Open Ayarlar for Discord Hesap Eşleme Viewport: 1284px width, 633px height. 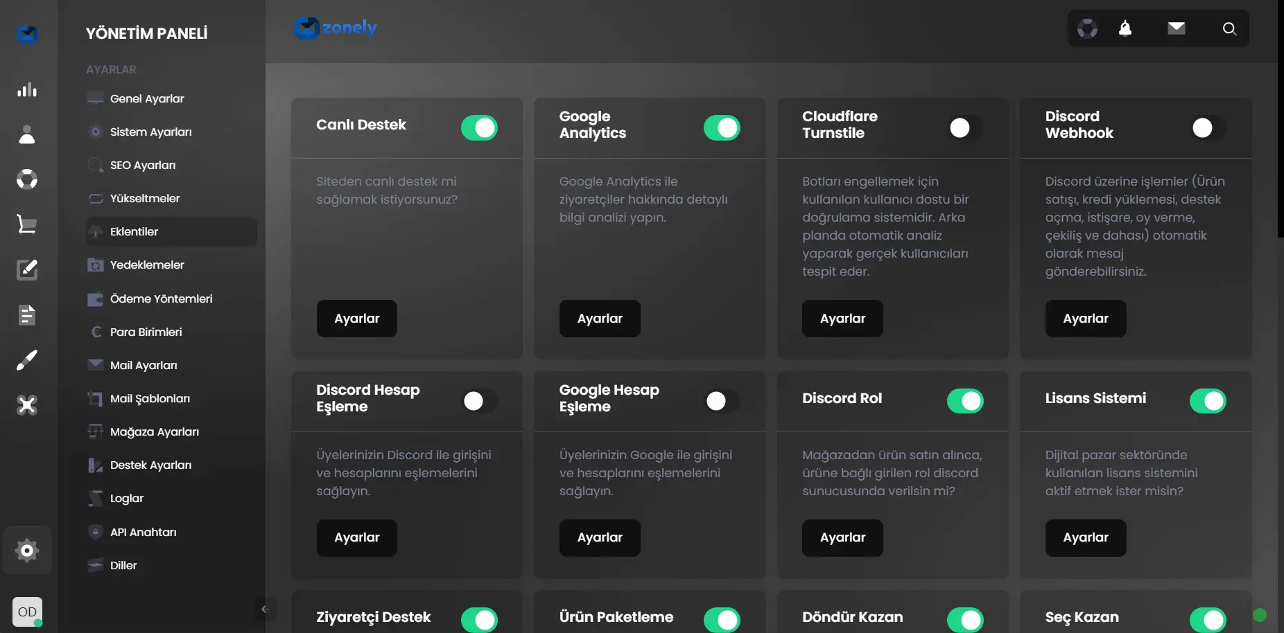[357, 537]
